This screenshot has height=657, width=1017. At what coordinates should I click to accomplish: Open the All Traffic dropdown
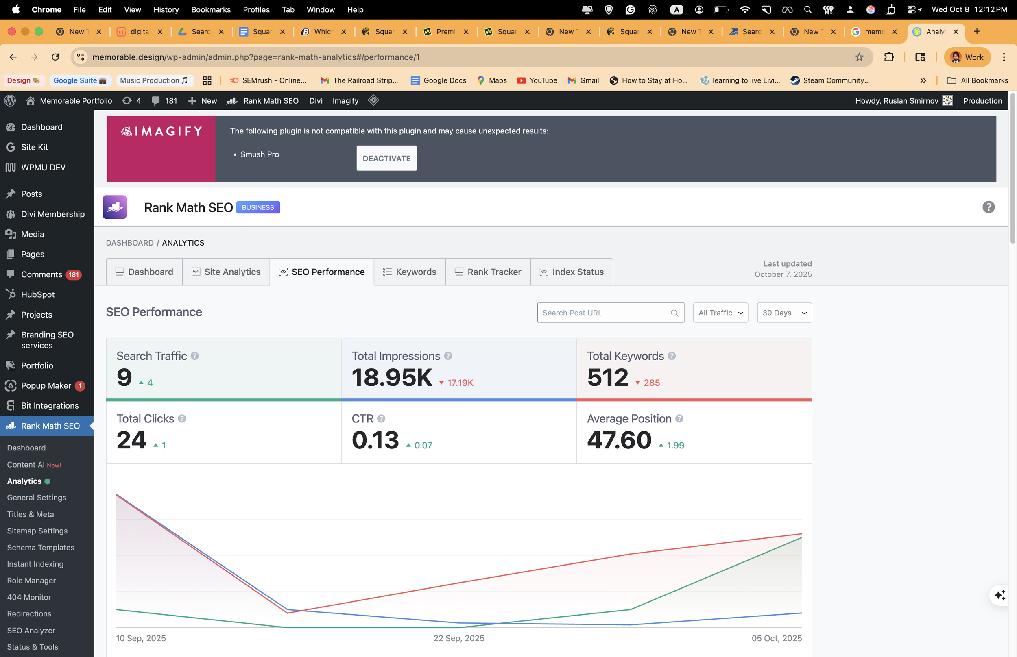(x=720, y=313)
